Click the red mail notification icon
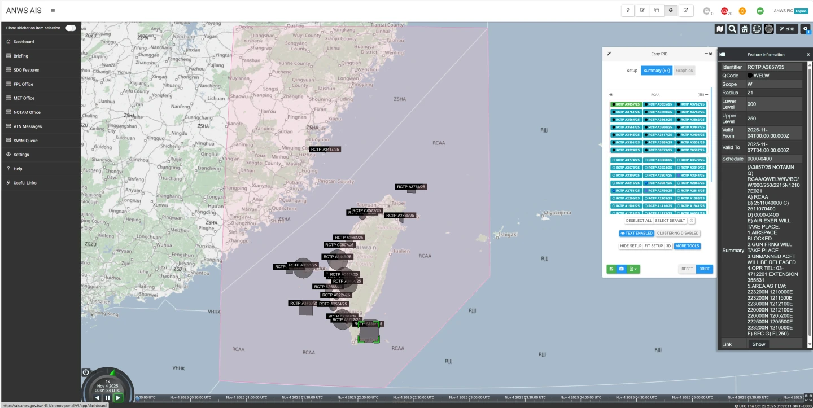This screenshot has width=813, height=408. pyautogui.click(x=725, y=11)
